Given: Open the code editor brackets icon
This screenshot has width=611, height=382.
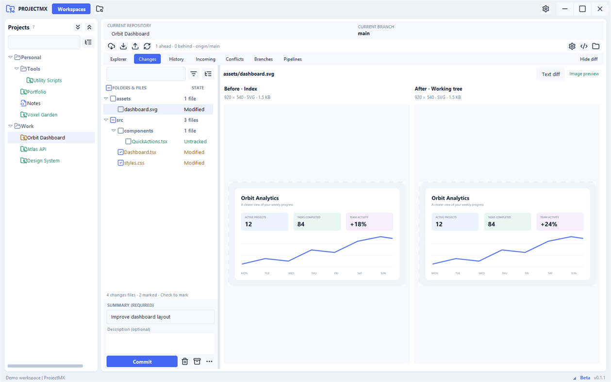Looking at the screenshot, I should [584, 46].
